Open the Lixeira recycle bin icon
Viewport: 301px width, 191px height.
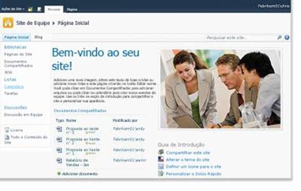(7, 130)
